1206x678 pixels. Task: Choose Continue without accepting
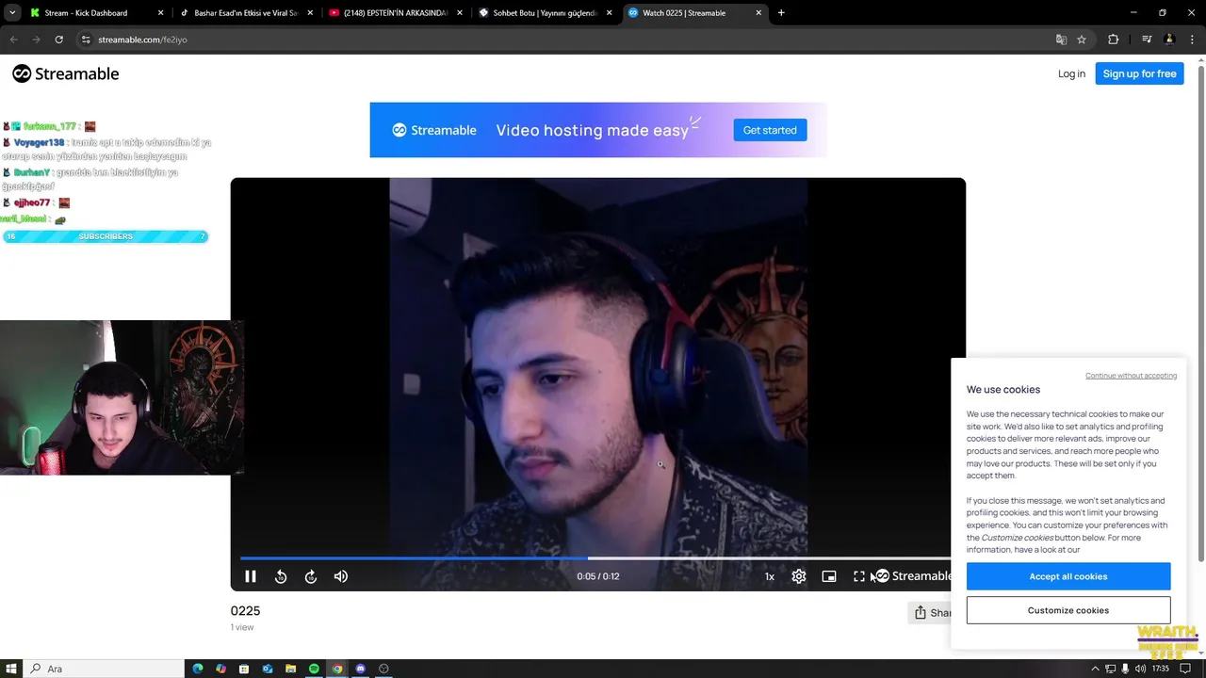[1131, 376]
